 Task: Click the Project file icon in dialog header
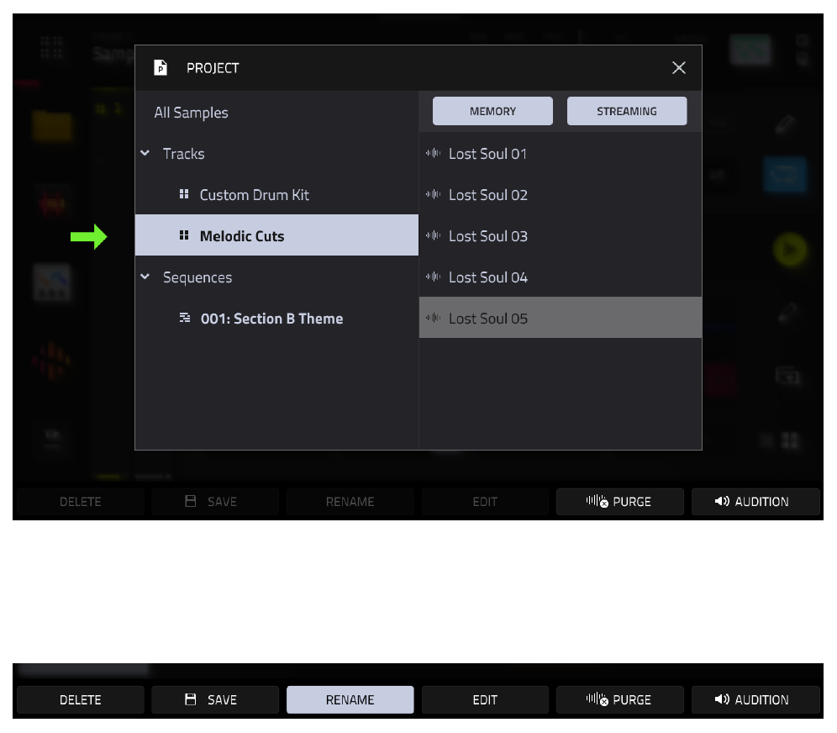(x=161, y=68)
